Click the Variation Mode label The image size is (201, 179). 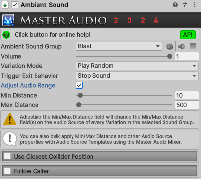(x=22, y=66)
